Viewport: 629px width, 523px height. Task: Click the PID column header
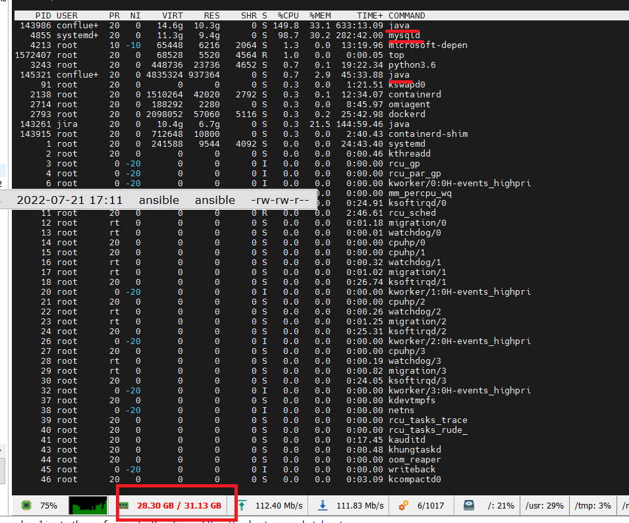[x=43, y=16]
